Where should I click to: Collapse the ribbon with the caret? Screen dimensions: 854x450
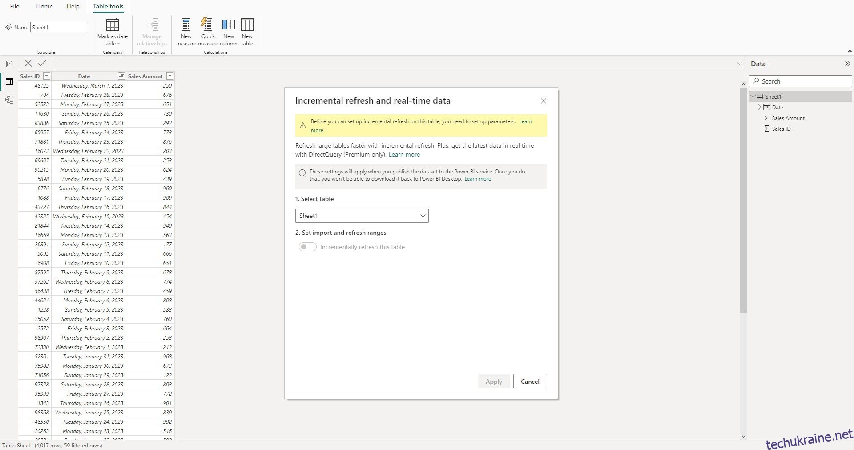[849, 51]
